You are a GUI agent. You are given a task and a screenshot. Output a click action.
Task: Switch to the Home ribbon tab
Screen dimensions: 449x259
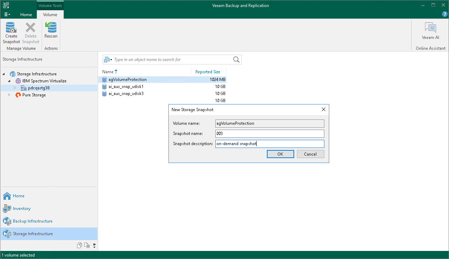click(26, 15)
